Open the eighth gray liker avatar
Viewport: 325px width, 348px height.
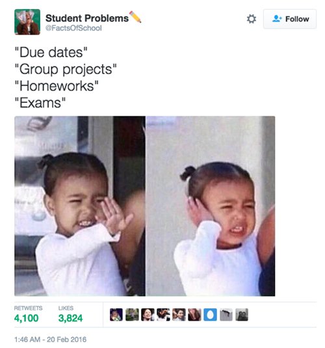point(226,314)
